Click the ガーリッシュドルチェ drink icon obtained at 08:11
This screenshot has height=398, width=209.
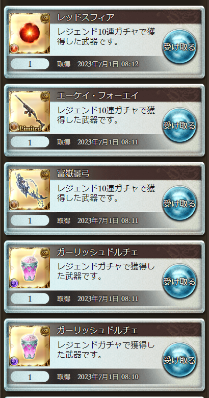[x=30, y=268]
